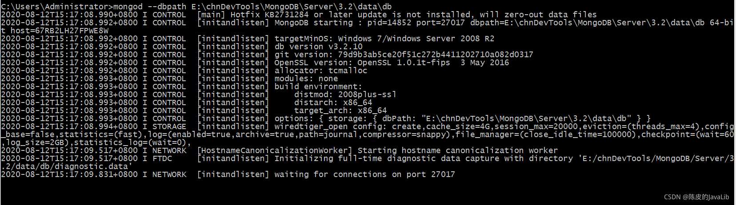This screenshot has height=205, width=736.
Task: Click the waiting for connections on port 27017 message
Action: (x=364, y=174)
